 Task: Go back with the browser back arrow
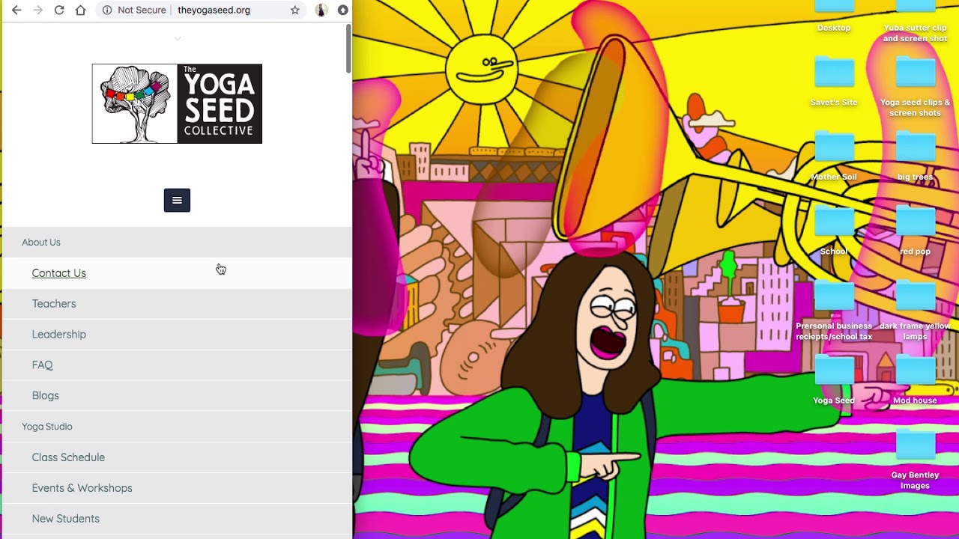pos(16,10)
